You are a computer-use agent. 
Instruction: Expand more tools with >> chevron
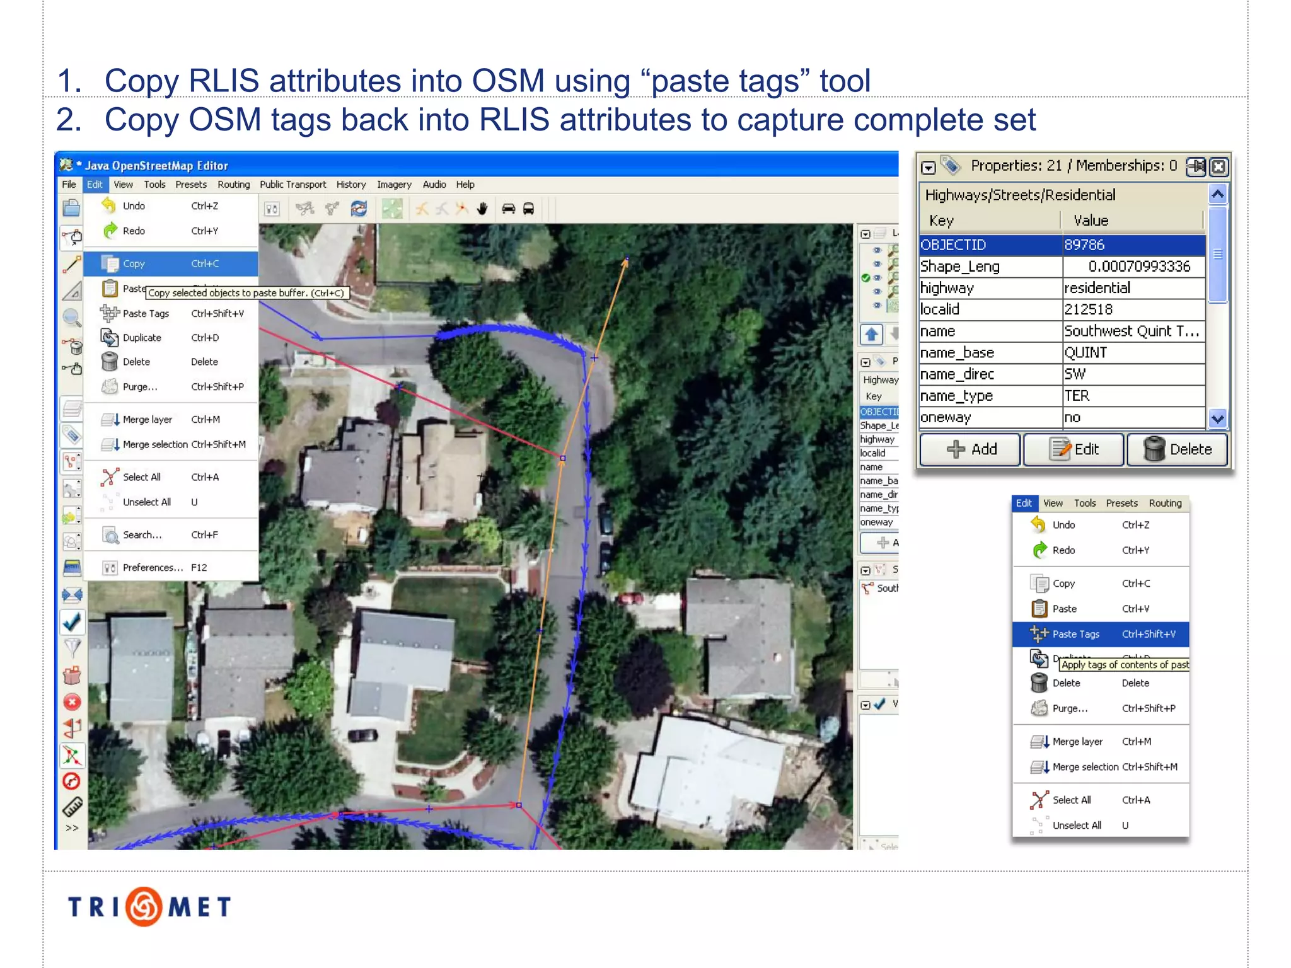click(72, 828)
